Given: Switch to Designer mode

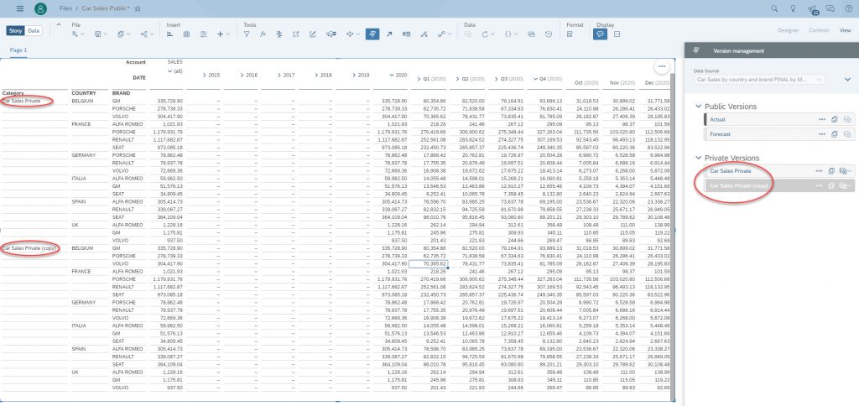Looking at the screenshot, I should click(x=789, y=31).
